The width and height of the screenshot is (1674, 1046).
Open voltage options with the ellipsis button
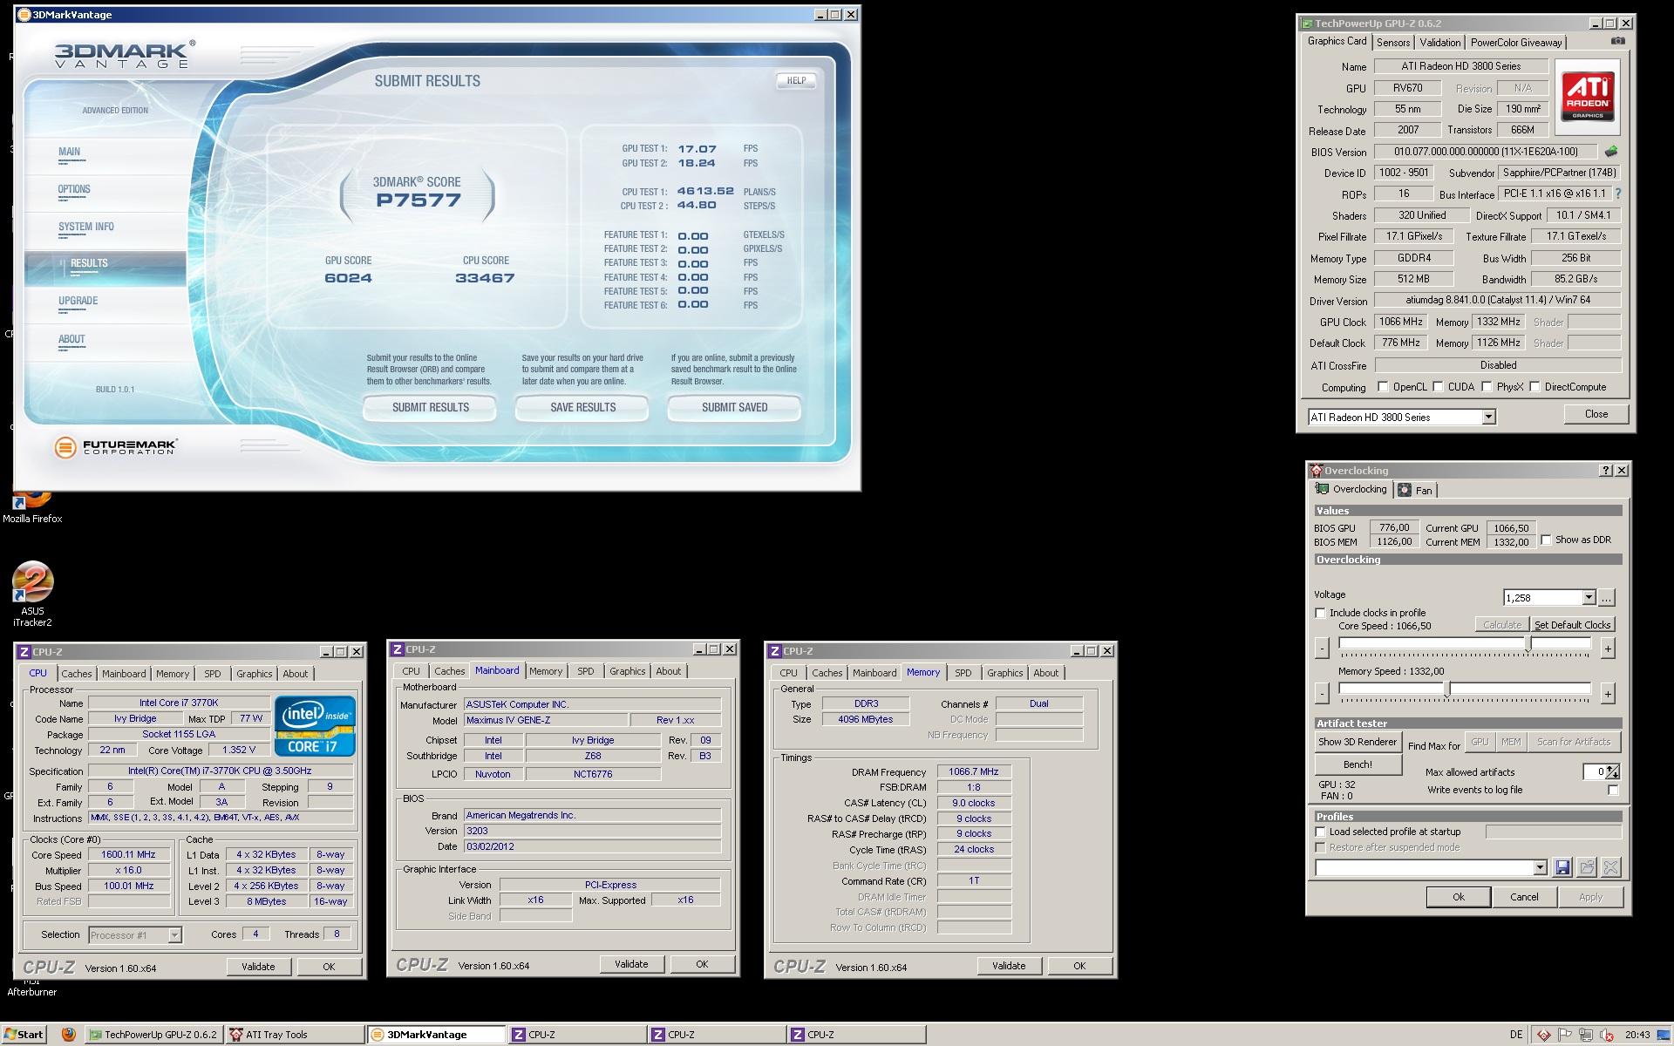1607,597
